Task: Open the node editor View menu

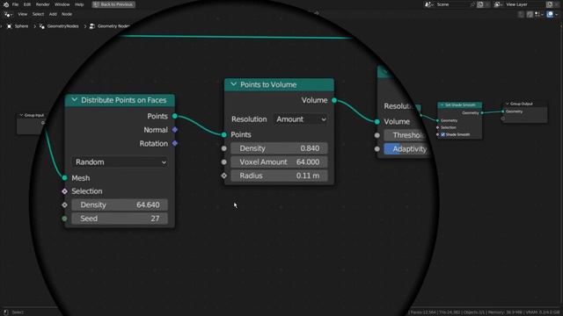Action: [22, 14]
